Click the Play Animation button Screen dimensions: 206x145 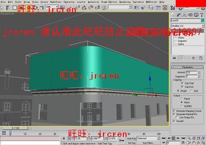tap(173, 138)
